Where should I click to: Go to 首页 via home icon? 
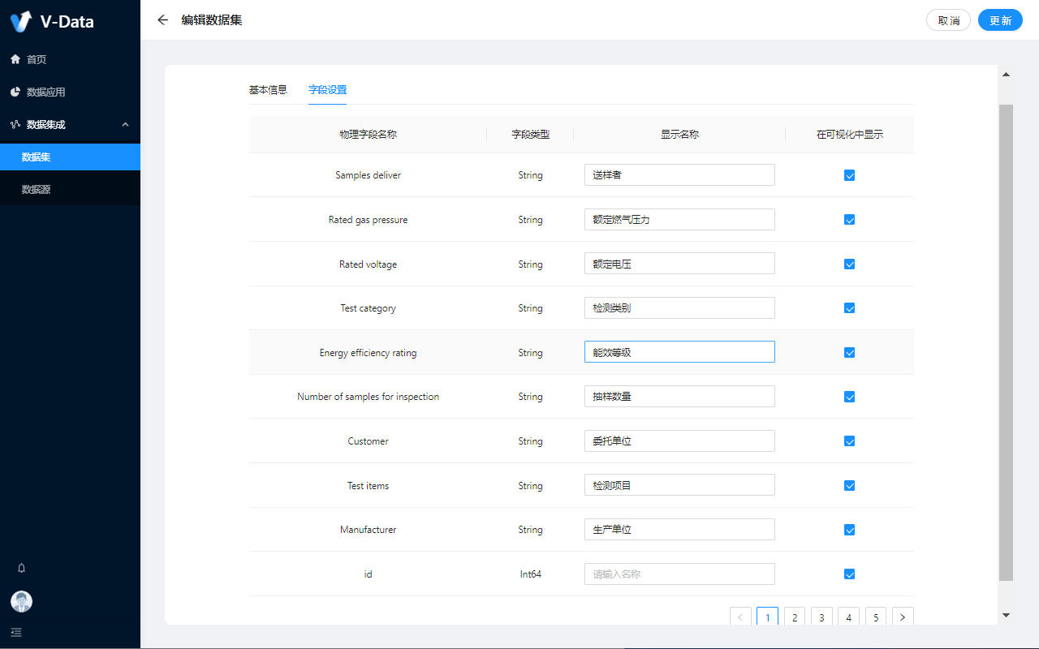(x=15, y=59)
